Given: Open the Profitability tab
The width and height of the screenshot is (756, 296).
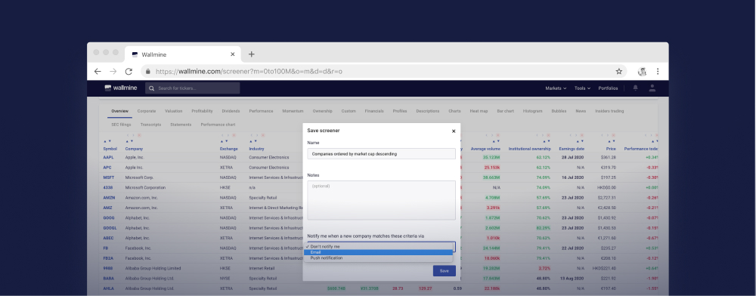Looking at the screenshot, I should (202, 111).
